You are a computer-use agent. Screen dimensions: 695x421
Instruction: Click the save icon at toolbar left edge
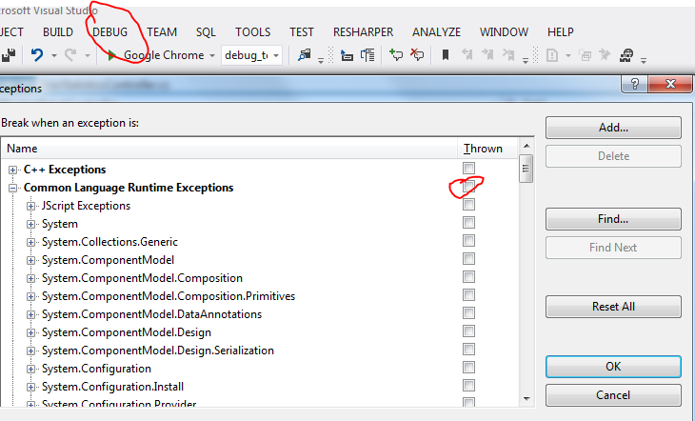(10, 55)
